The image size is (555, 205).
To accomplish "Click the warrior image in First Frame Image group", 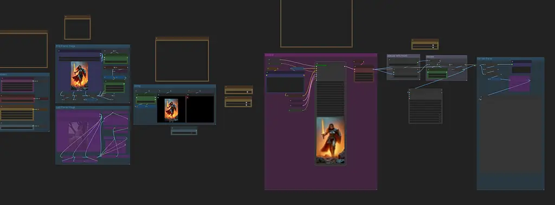I will (x=79, y=76).
